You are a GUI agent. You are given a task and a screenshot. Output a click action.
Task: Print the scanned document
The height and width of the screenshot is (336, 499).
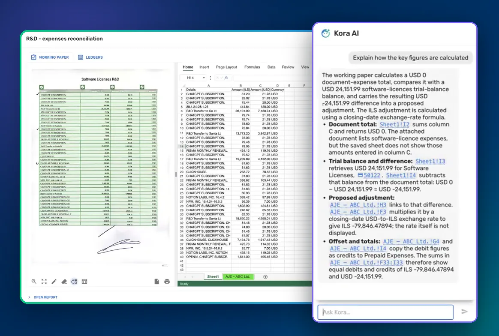coord(167,282)
